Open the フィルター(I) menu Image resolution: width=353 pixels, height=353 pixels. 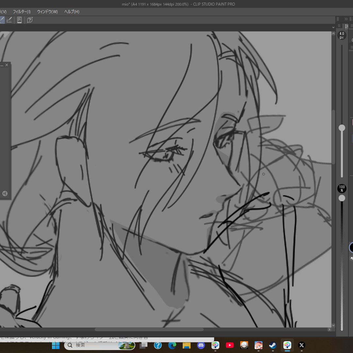tap(22, 12)
